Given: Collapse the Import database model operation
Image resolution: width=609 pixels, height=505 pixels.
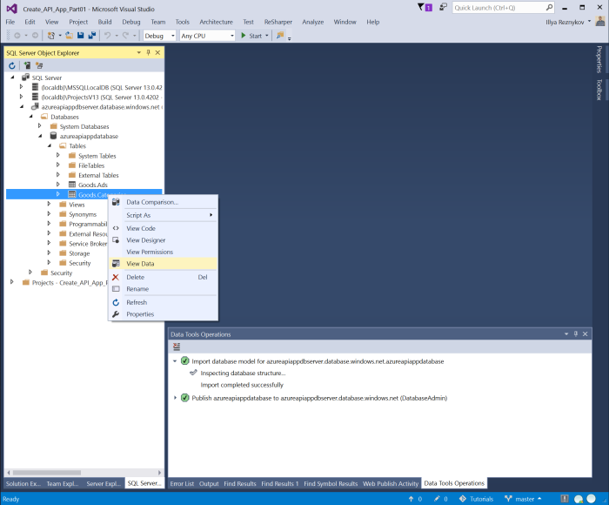Looking at the screenshot, I should 175,361.
